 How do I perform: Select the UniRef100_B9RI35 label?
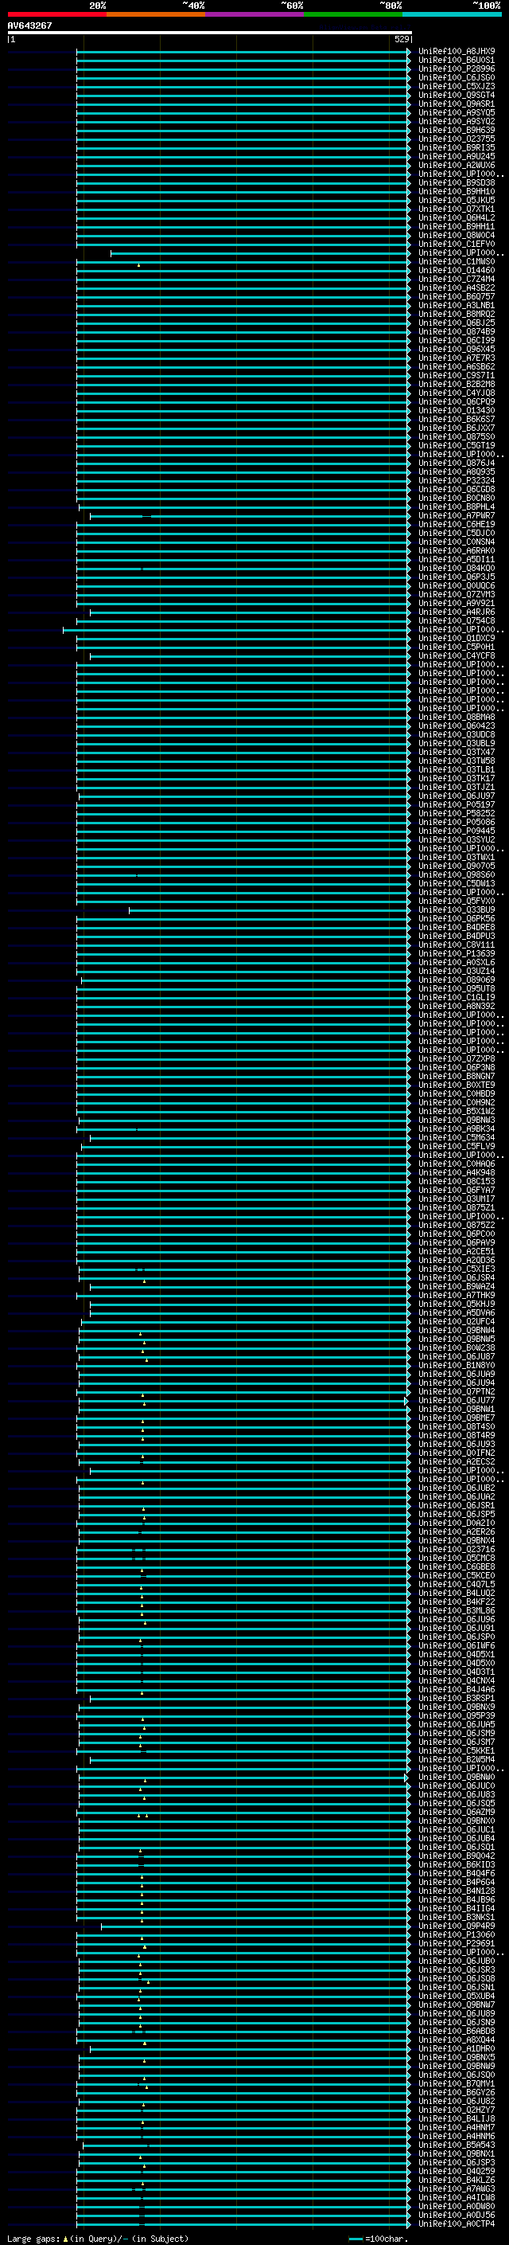[x=456, y=147]
